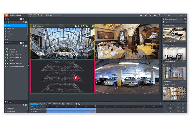Add a new view with plus icon
Viewport: 191px width, 127px height.
pyautogui.click(x=6, y=22)
